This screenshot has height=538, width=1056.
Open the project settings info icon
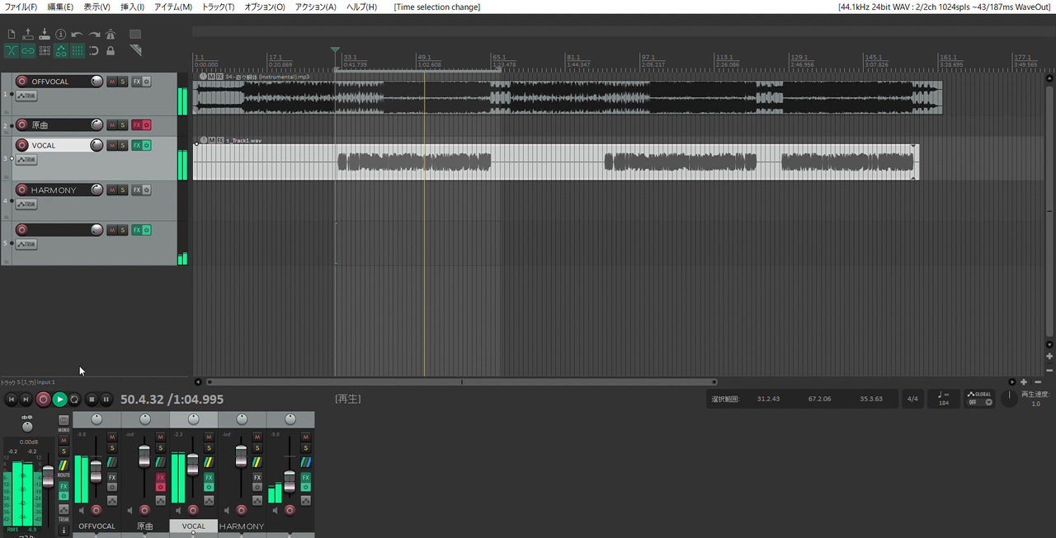click(60, 34)
